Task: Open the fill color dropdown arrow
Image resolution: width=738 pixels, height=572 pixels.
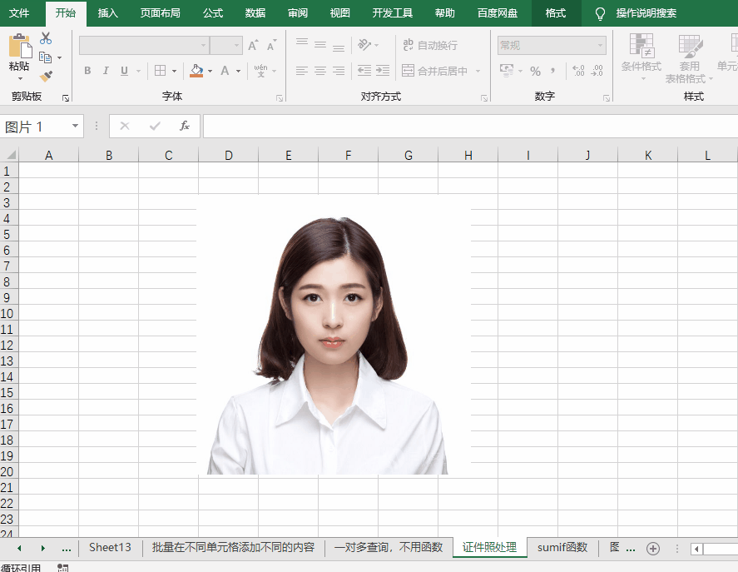Action: pyautogui.click(x=210, y=71)
